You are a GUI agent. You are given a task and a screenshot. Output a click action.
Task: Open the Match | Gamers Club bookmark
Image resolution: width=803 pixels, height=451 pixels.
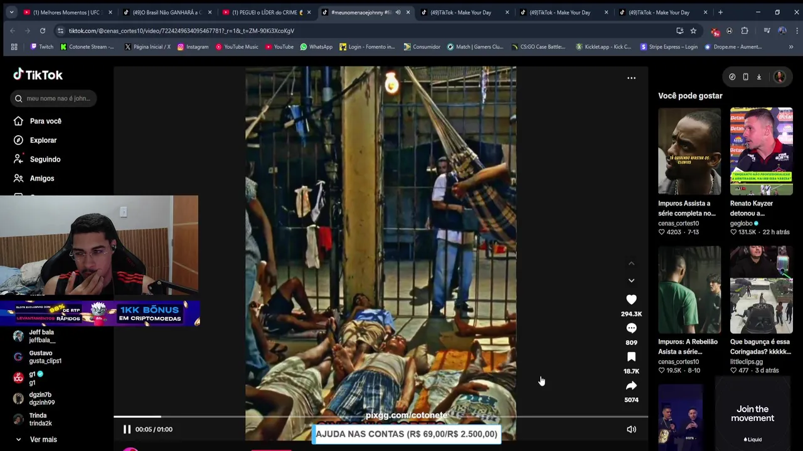[475, 47]
